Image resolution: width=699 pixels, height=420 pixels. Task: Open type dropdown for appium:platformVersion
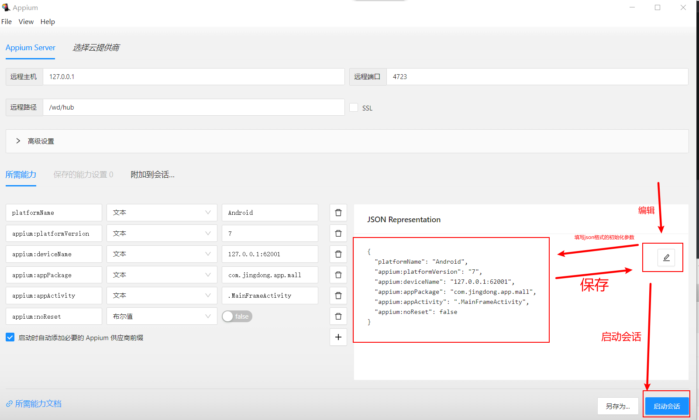(x=162, y=234)
